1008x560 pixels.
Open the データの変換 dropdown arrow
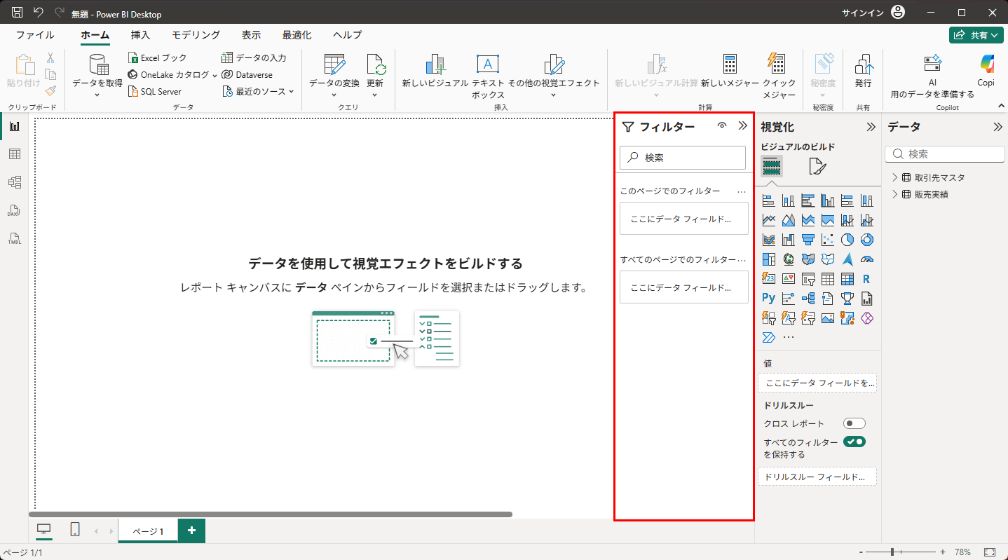334,95
